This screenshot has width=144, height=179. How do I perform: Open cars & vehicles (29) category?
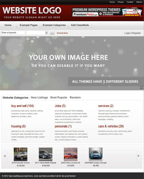[111, 126]
